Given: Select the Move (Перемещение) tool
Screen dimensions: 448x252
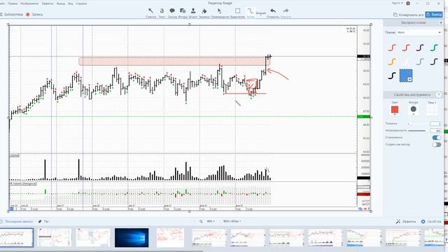Looking at the screenshot, I should click(220, 13).
